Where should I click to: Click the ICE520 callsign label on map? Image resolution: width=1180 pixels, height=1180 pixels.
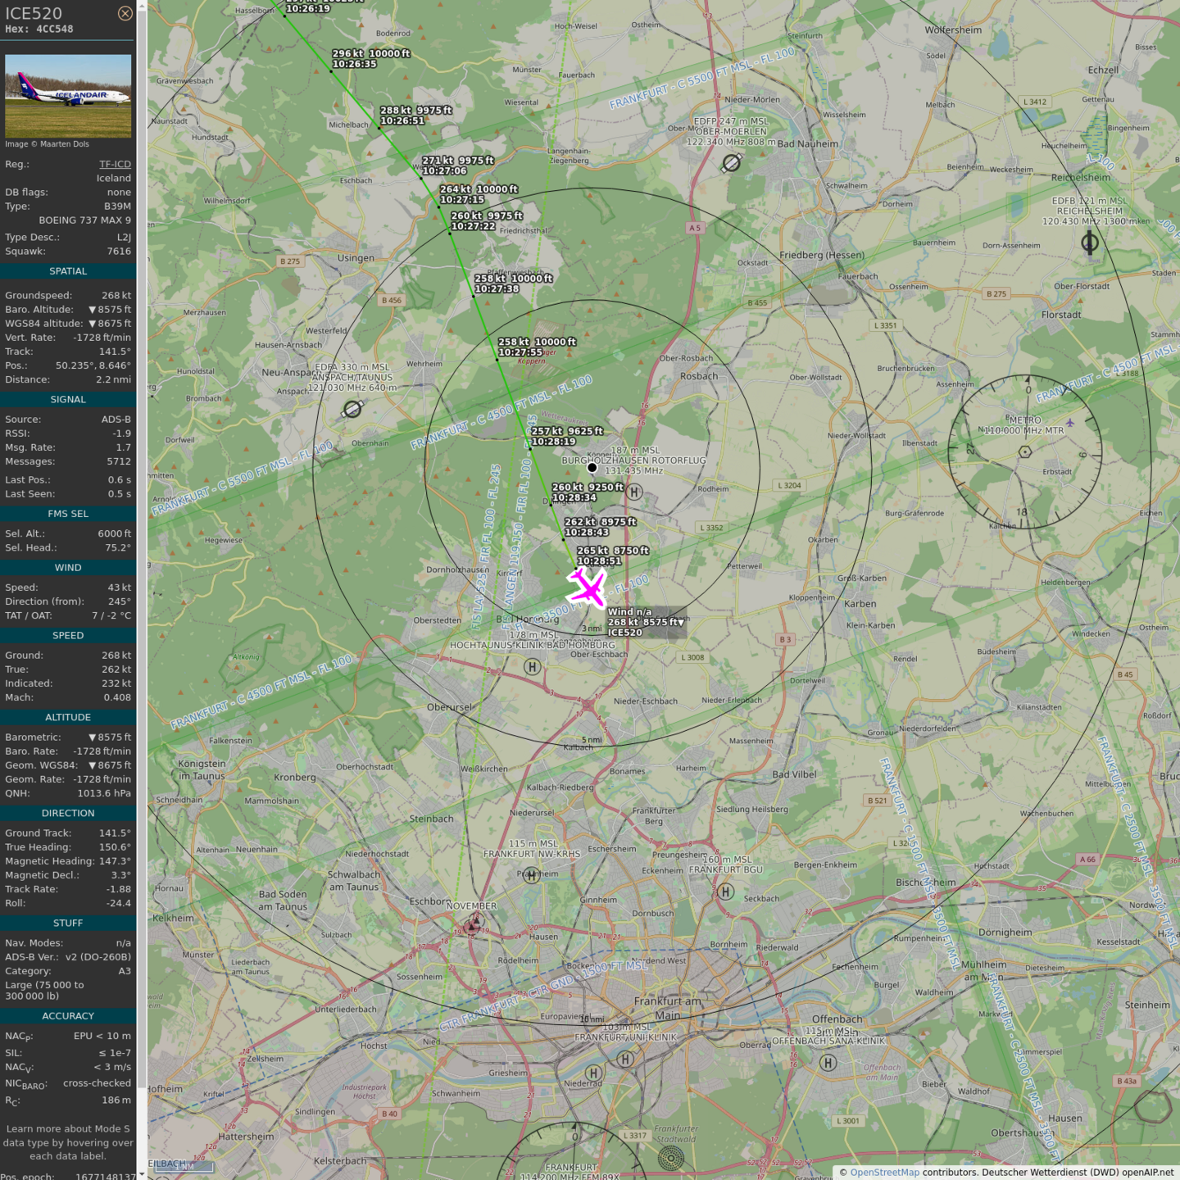click(624, 633)
